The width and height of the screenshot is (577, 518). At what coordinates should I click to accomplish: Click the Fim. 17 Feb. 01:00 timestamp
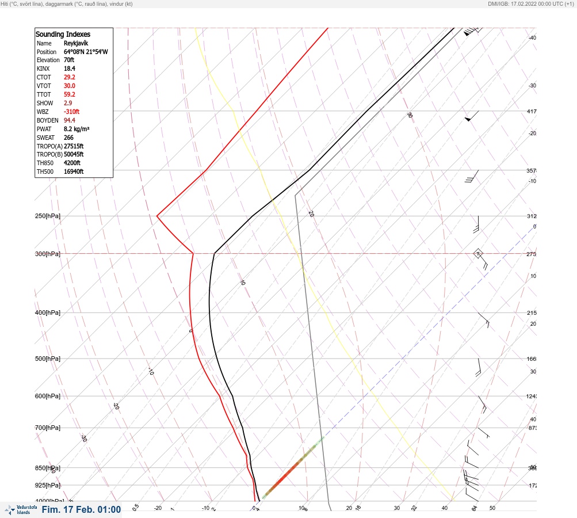coord(81,509)
